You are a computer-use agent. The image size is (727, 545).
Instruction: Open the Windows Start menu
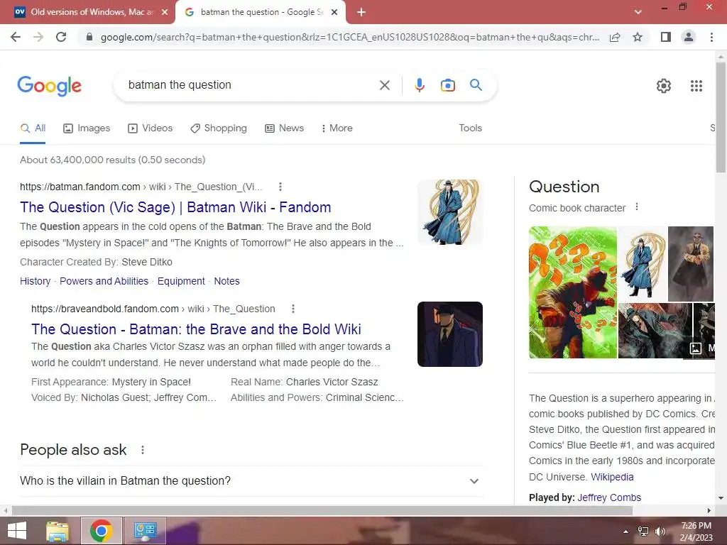click(17, 531)
